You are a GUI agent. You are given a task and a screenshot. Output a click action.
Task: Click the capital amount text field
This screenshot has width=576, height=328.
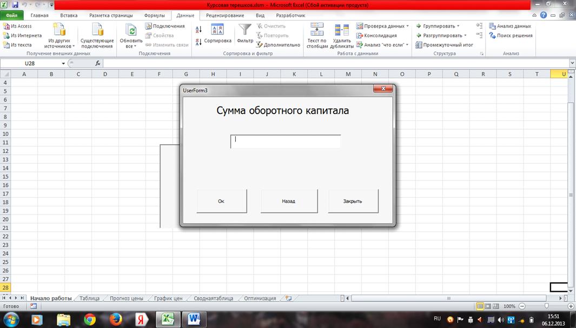pyautogui.click(x=286, y=142)
